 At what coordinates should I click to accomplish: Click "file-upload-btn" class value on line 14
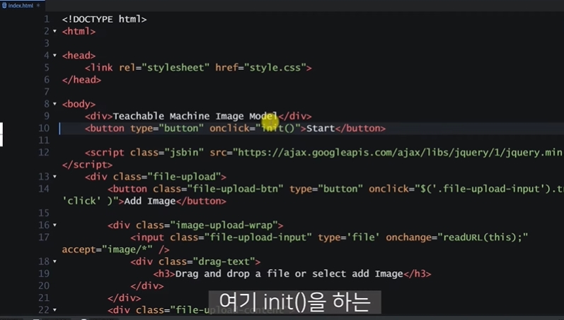point(235,189)
